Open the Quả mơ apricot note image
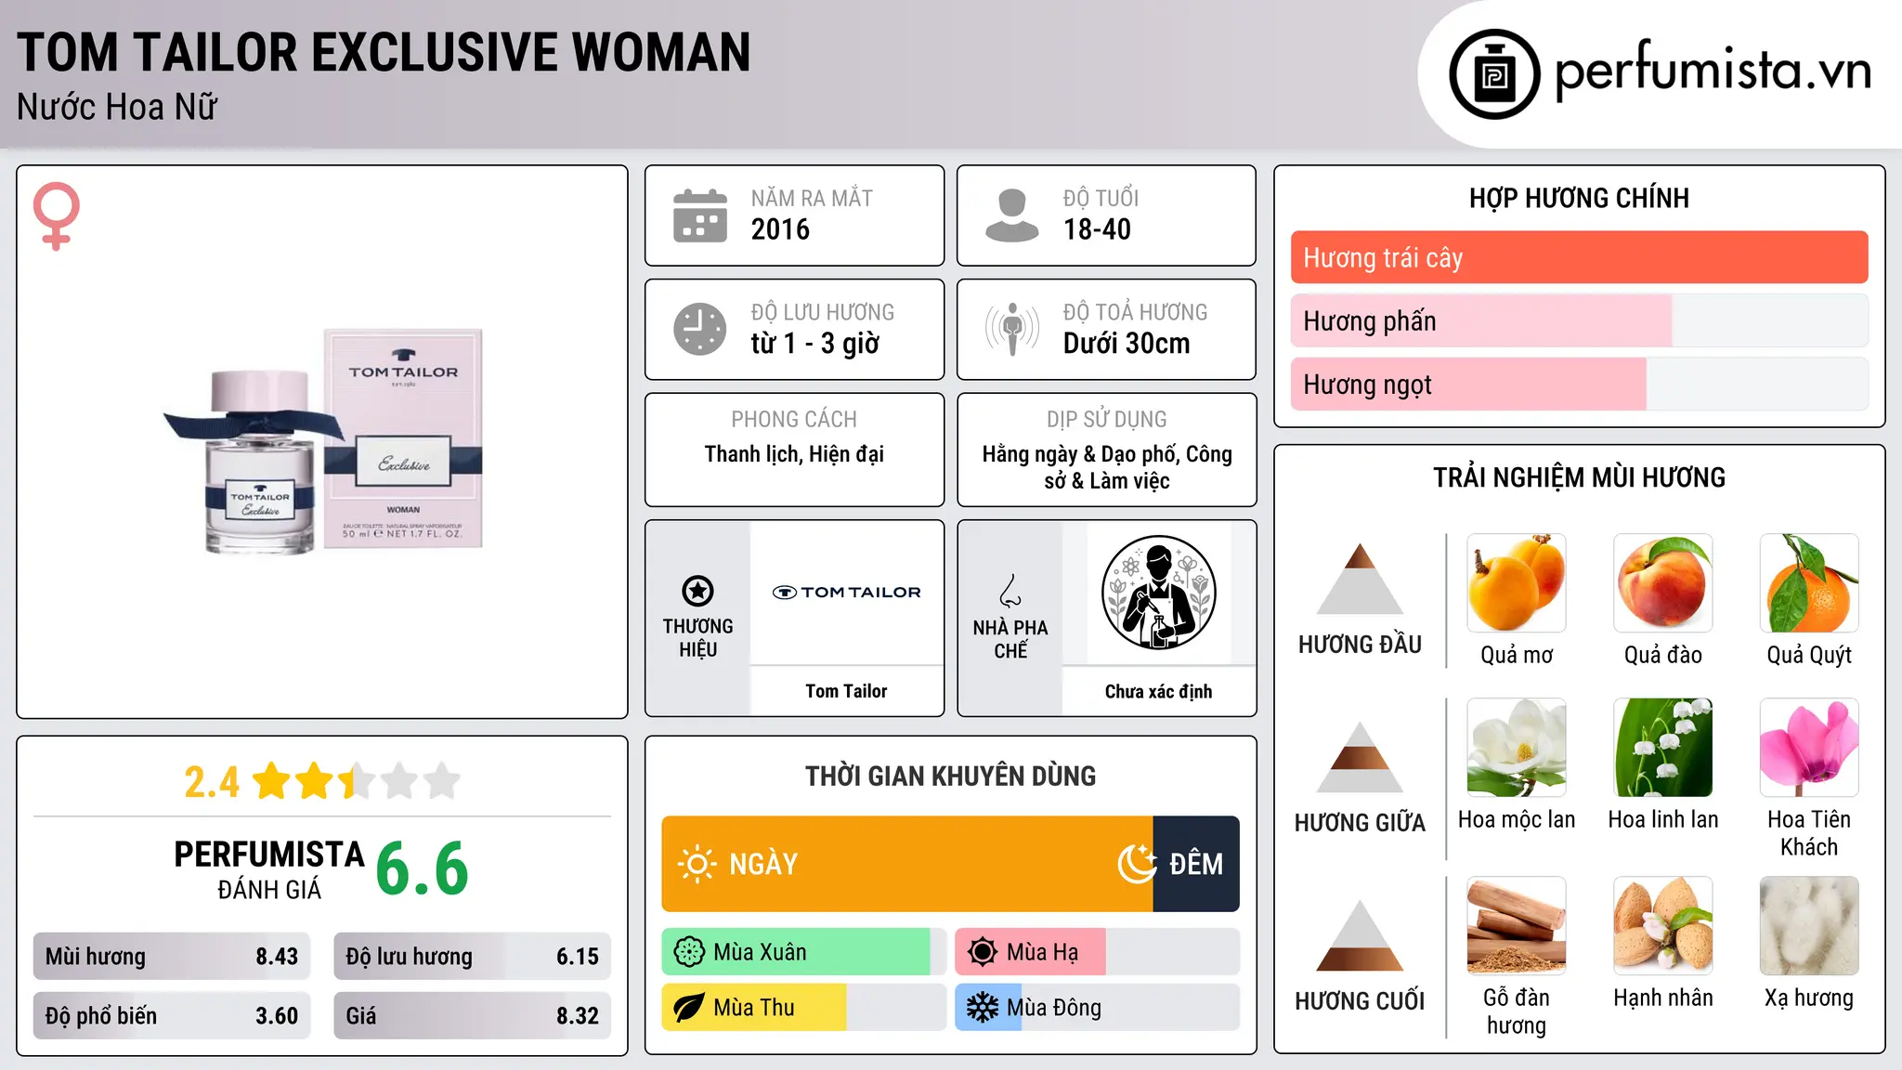This screenshot has height=1070, width=1902. (1517, 583)
